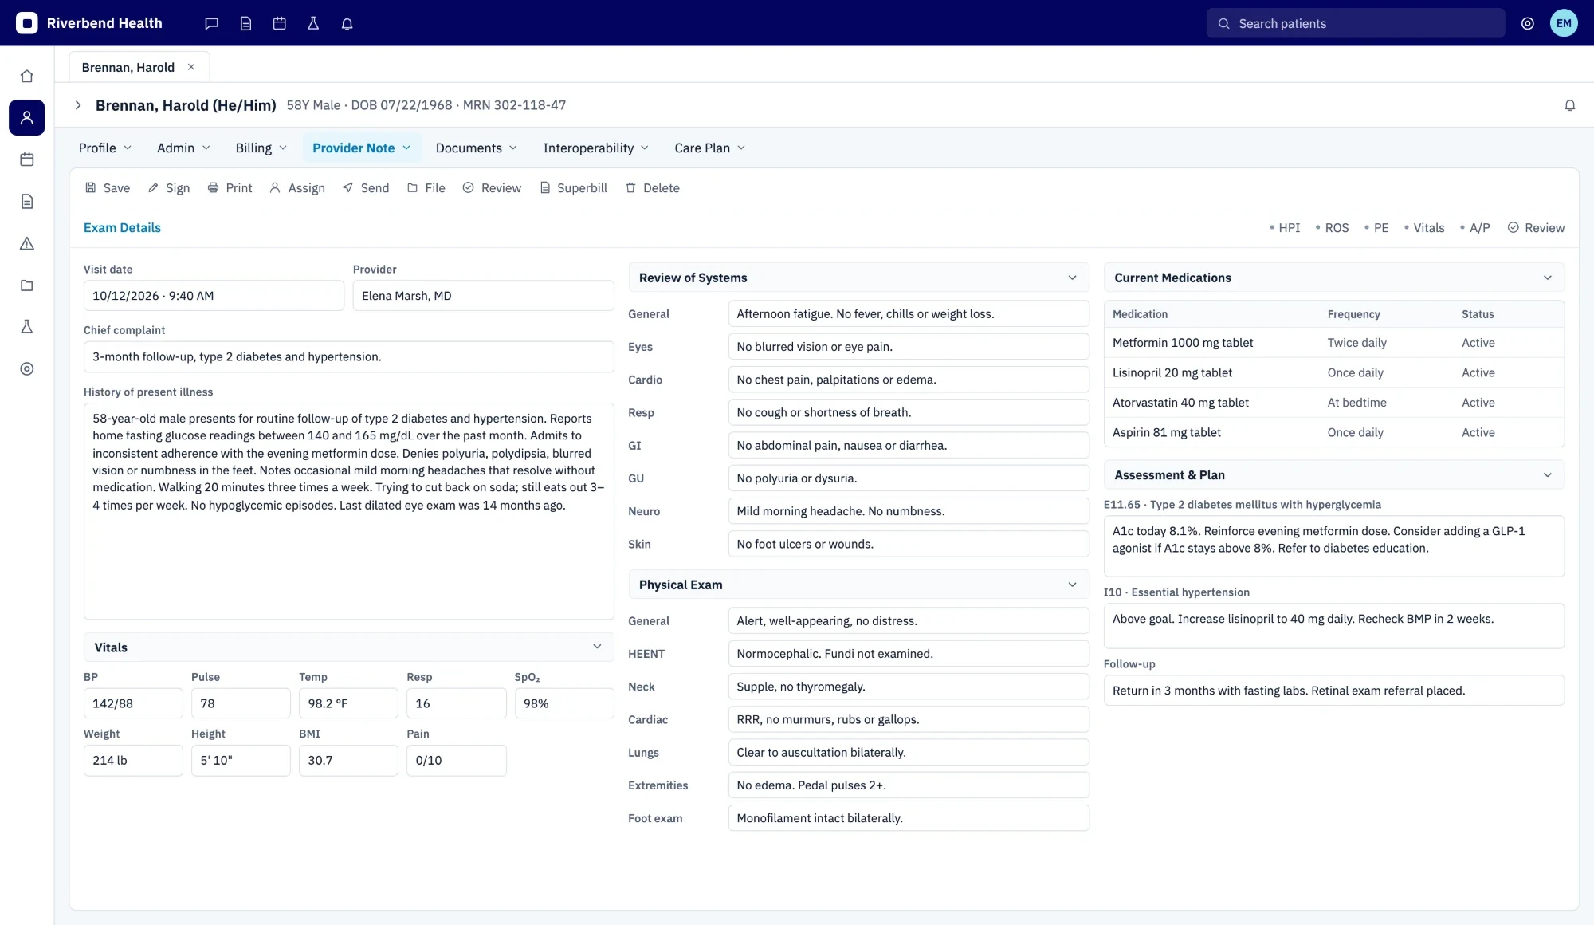Collapse the Current Medications panel
The image size is (1594, 925).
(1547, 277)
